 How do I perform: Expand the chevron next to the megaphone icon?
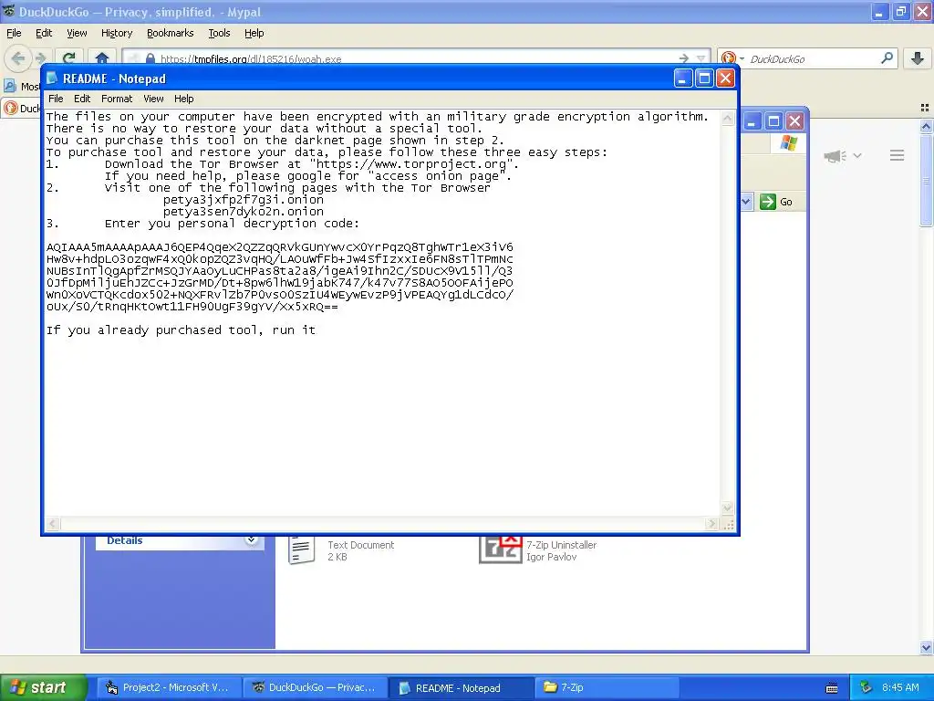click(857, 155)
